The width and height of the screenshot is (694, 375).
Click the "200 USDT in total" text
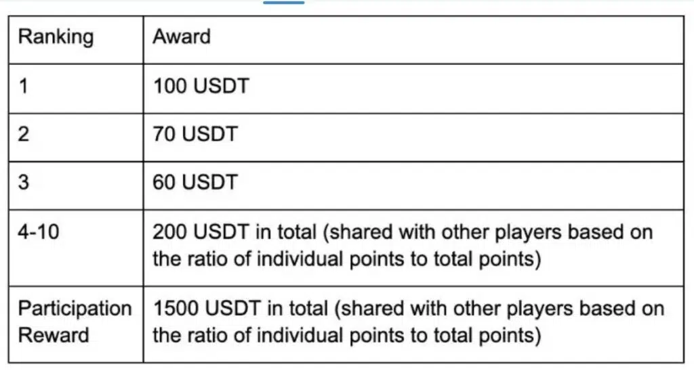[x=234, y=232]
